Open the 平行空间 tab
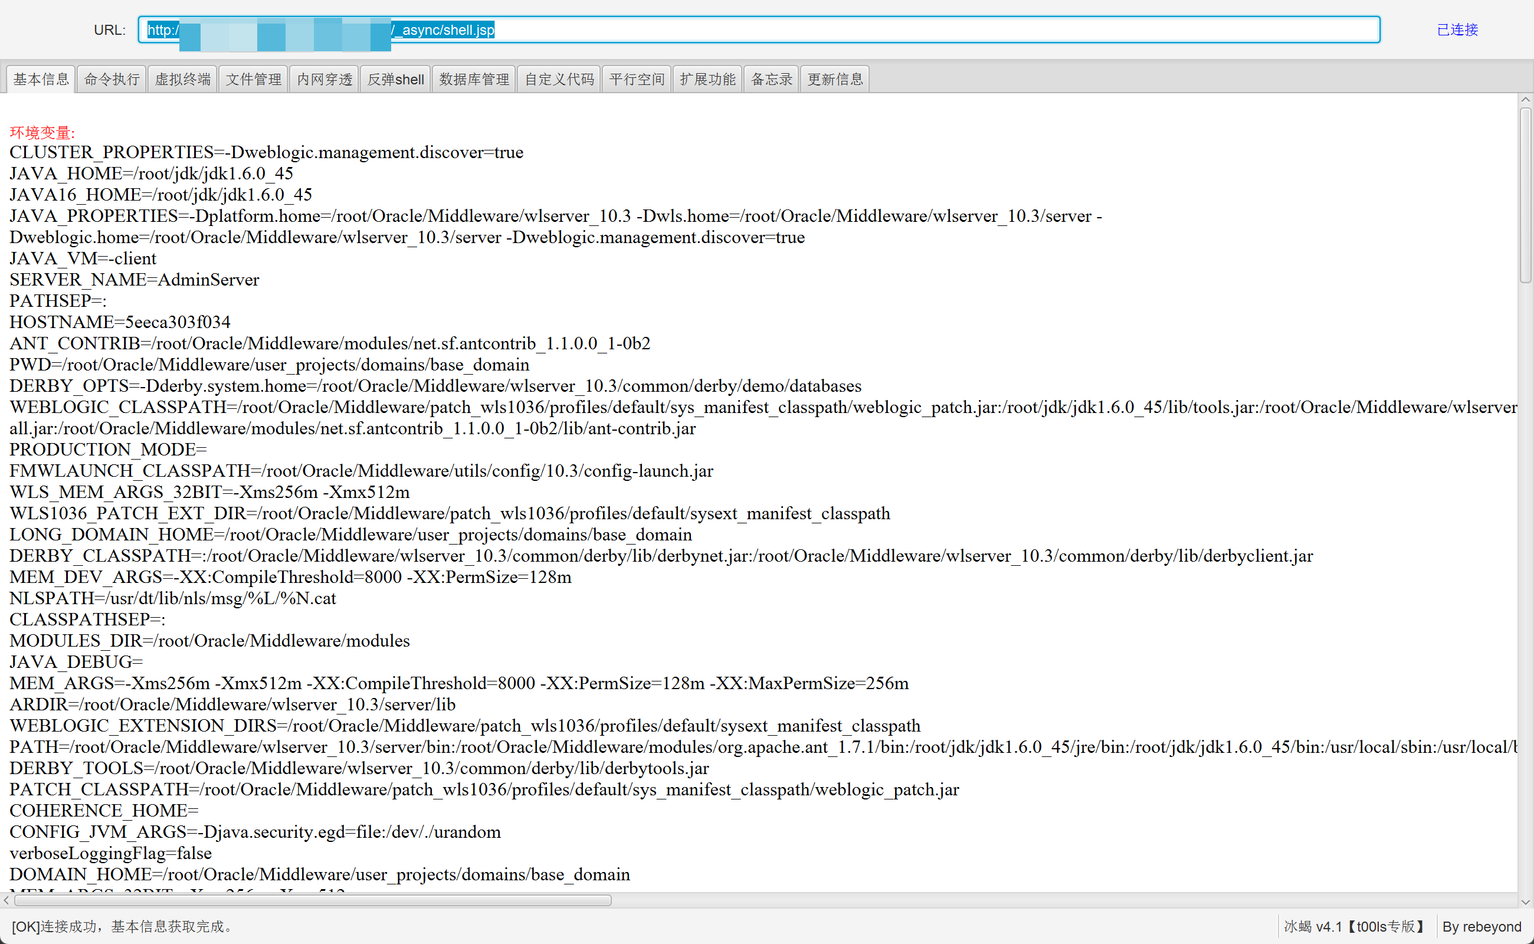Viewport: 1534px width, 944px height. pos(637,79)
